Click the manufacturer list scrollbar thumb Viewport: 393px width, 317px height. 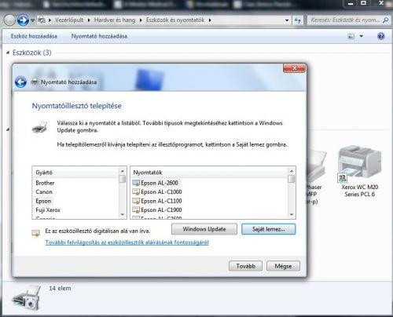click(x=122, y=179)
